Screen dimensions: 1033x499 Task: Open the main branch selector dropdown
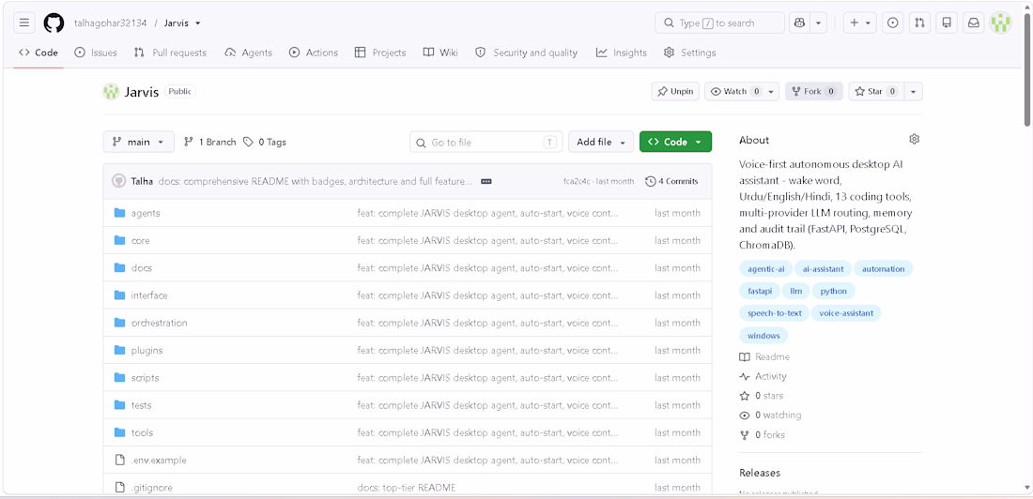pyautogui.click(x=138, y=142)
